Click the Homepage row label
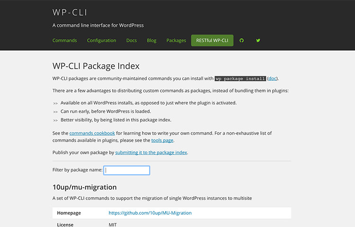 (69, 213)
